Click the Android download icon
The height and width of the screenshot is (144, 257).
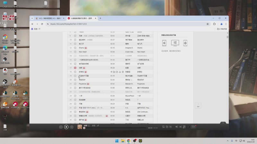185,43
